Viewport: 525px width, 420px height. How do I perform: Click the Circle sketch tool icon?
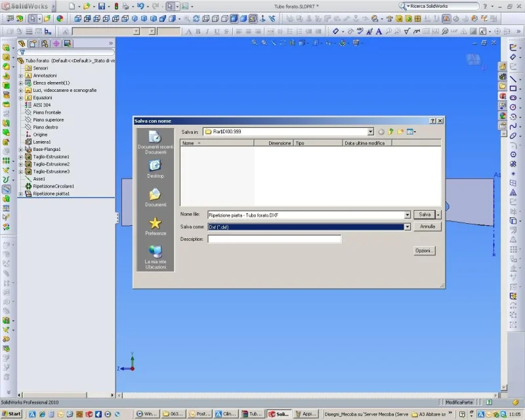[x=513, y=107]
